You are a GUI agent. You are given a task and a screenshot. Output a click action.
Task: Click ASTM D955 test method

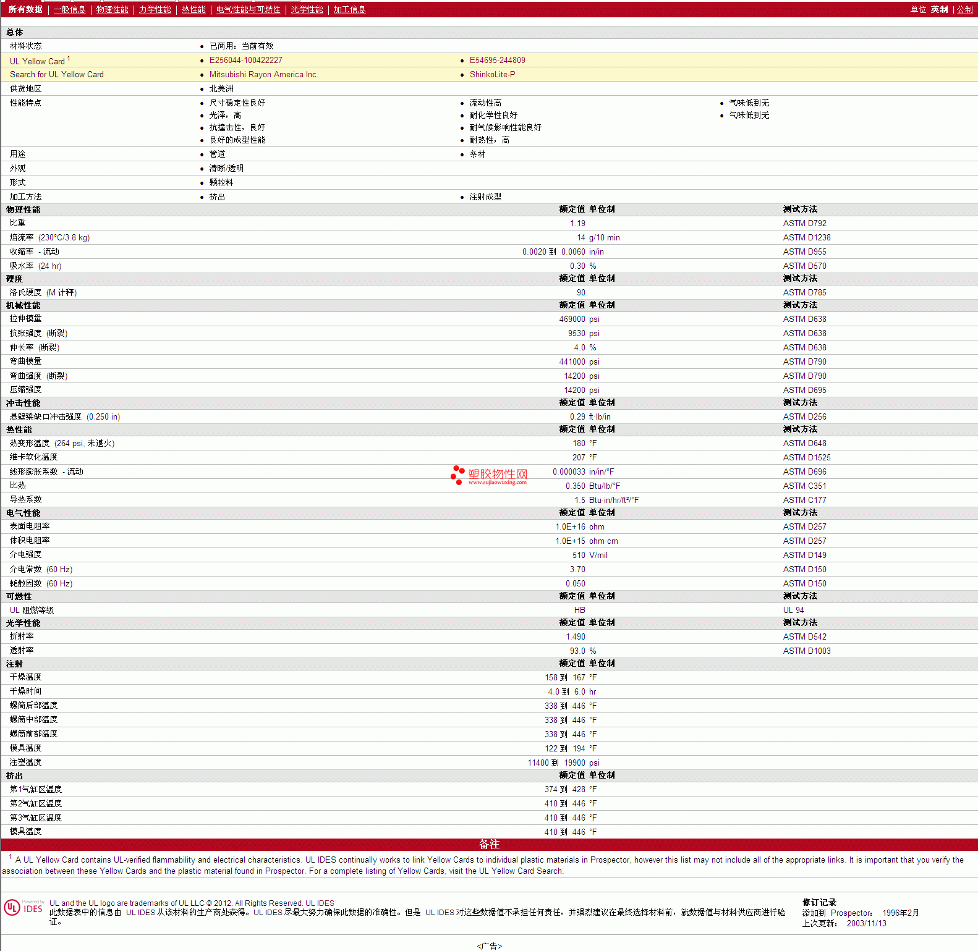(804, 252)
